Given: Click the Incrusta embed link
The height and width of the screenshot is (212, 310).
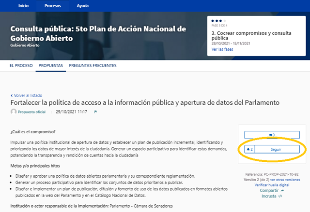Looking at the screenshot, I should point(272,196).
